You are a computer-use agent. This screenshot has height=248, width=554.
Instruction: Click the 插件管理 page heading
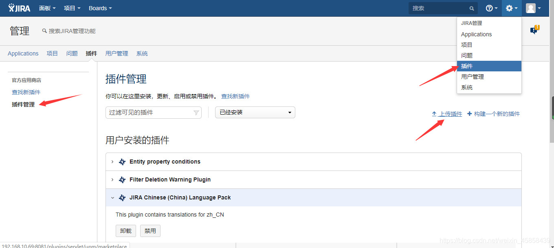pos(126,79)
